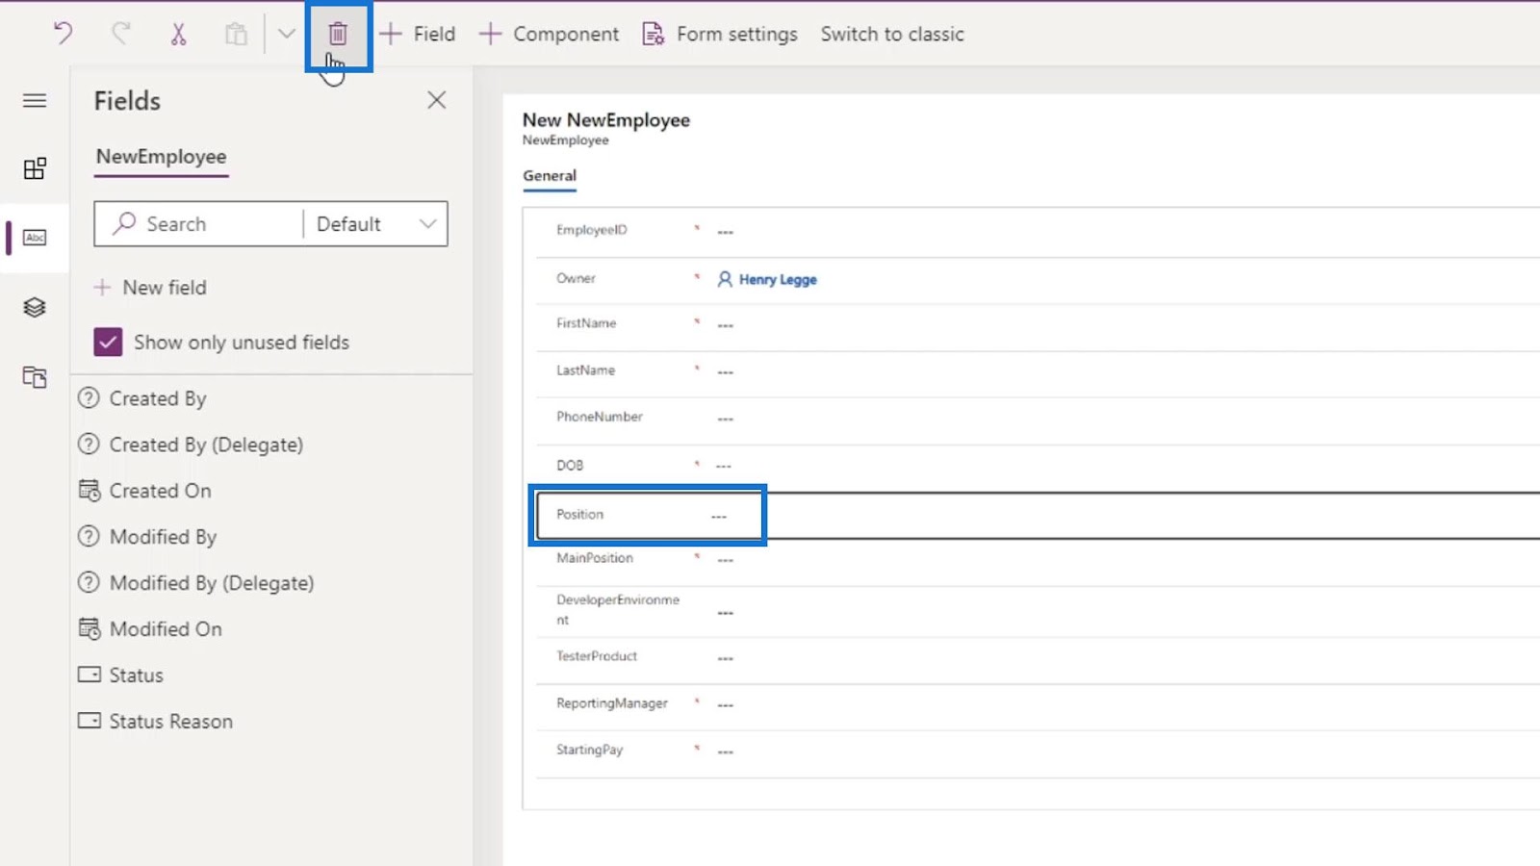Click the delete trash can icon
This screenshot has height=866, width=1540.
point(338,34)
